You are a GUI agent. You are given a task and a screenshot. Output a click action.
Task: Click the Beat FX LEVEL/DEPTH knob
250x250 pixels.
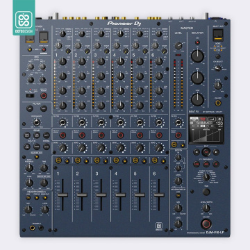coord(206,208)
